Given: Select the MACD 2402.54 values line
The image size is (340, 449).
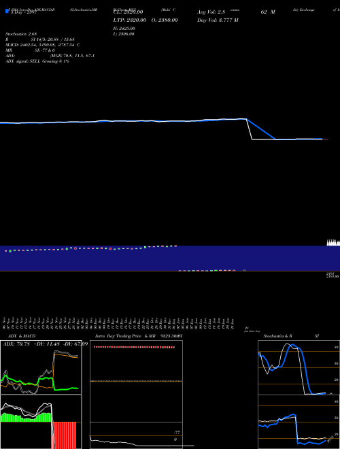Looking at the screenshot, I should [43, 45].
